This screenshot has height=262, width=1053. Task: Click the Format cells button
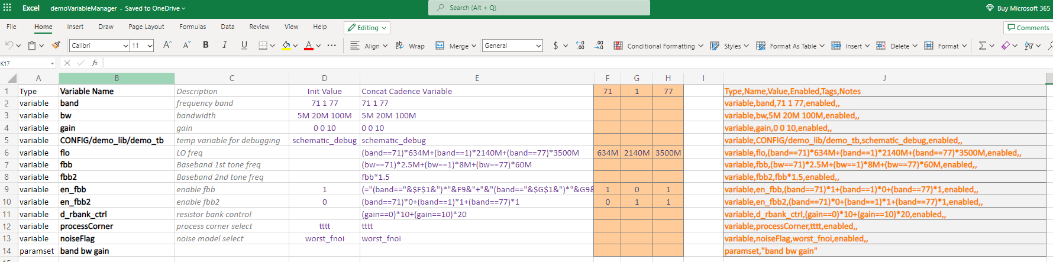click(x=945, y=46)
